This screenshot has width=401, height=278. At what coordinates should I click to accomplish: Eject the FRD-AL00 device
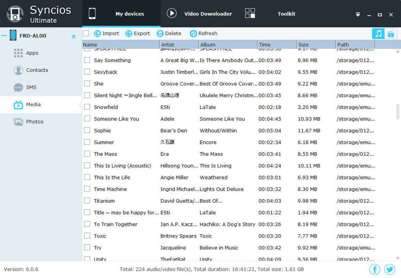pyautogui.click(x=74, y=36)
